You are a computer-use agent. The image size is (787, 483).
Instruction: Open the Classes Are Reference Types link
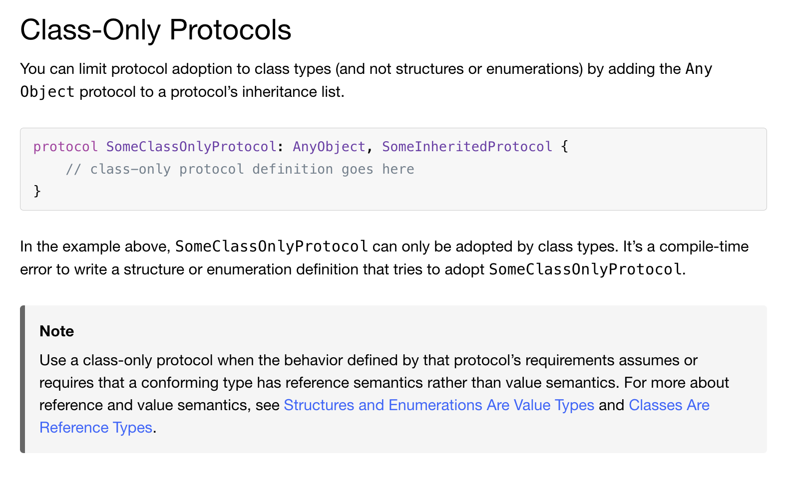point(669,405)
